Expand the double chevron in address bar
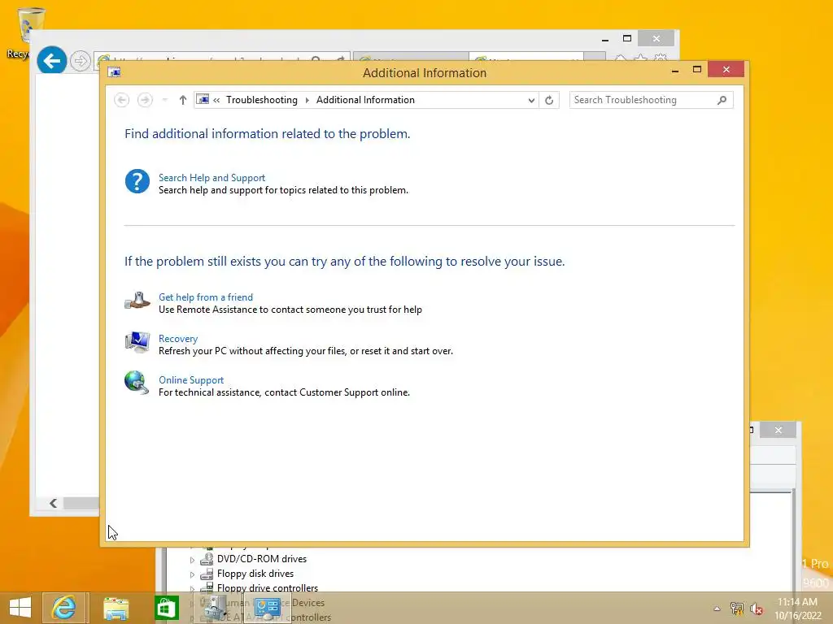The width and height of the screenshot is (833, 624). click(x=216, y=100)
